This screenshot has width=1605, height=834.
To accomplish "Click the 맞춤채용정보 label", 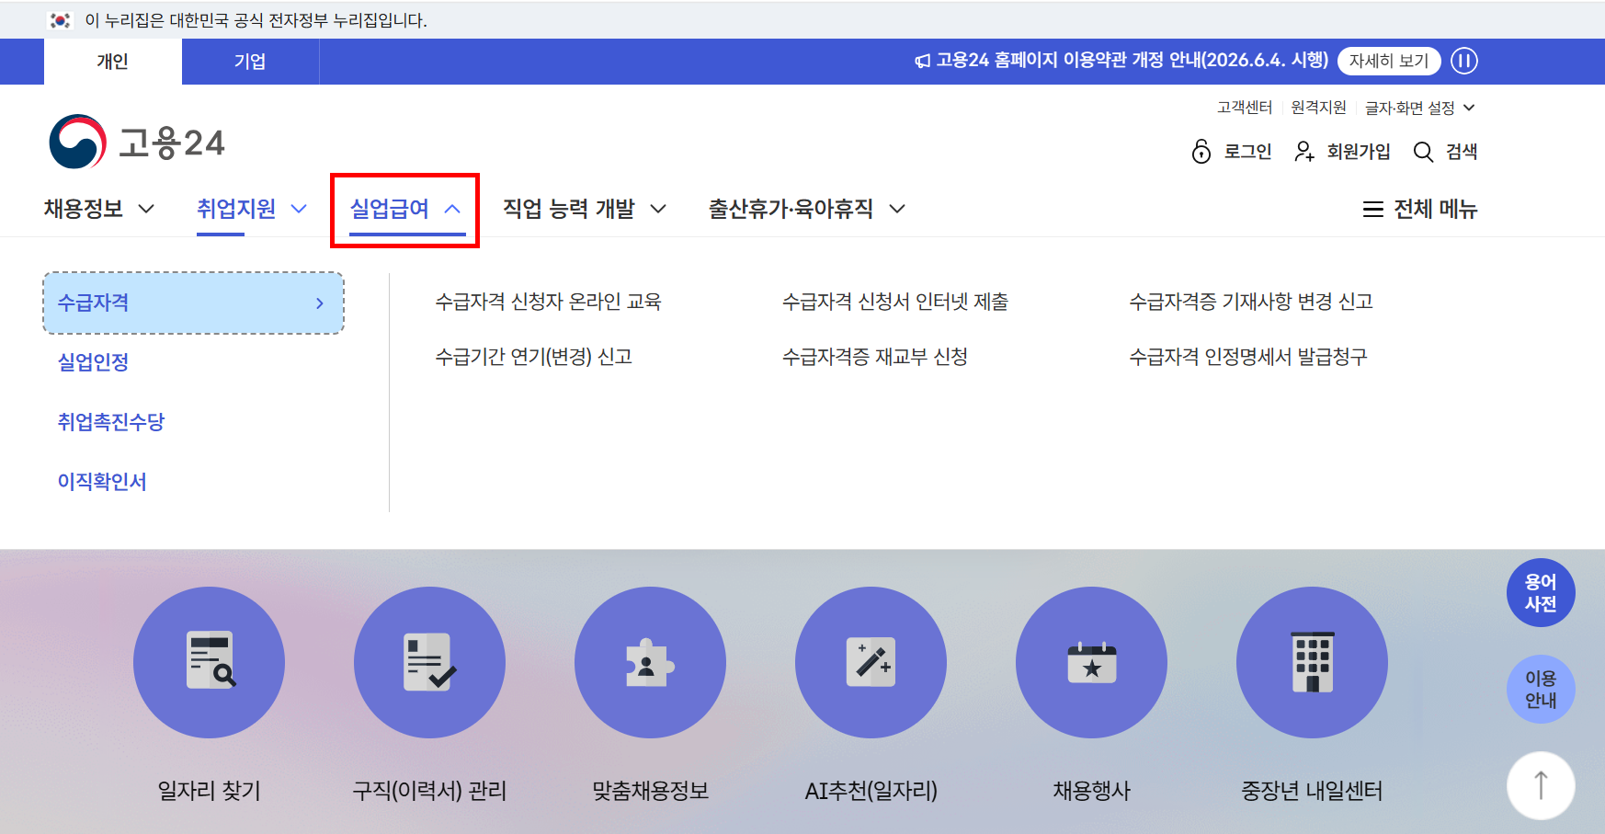I will (x=651, y=791).
